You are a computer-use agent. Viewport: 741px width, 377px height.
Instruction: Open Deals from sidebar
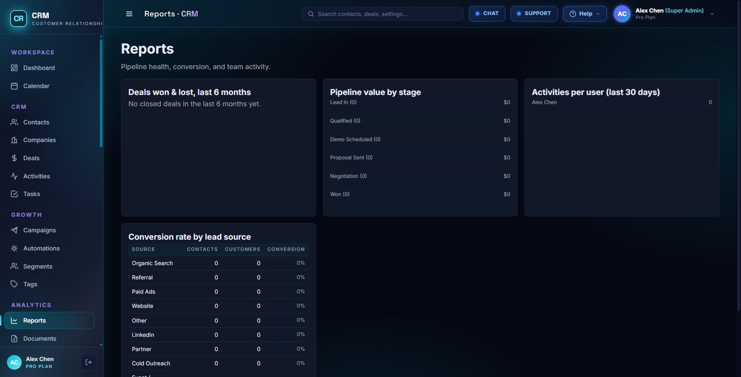(50, 158)
